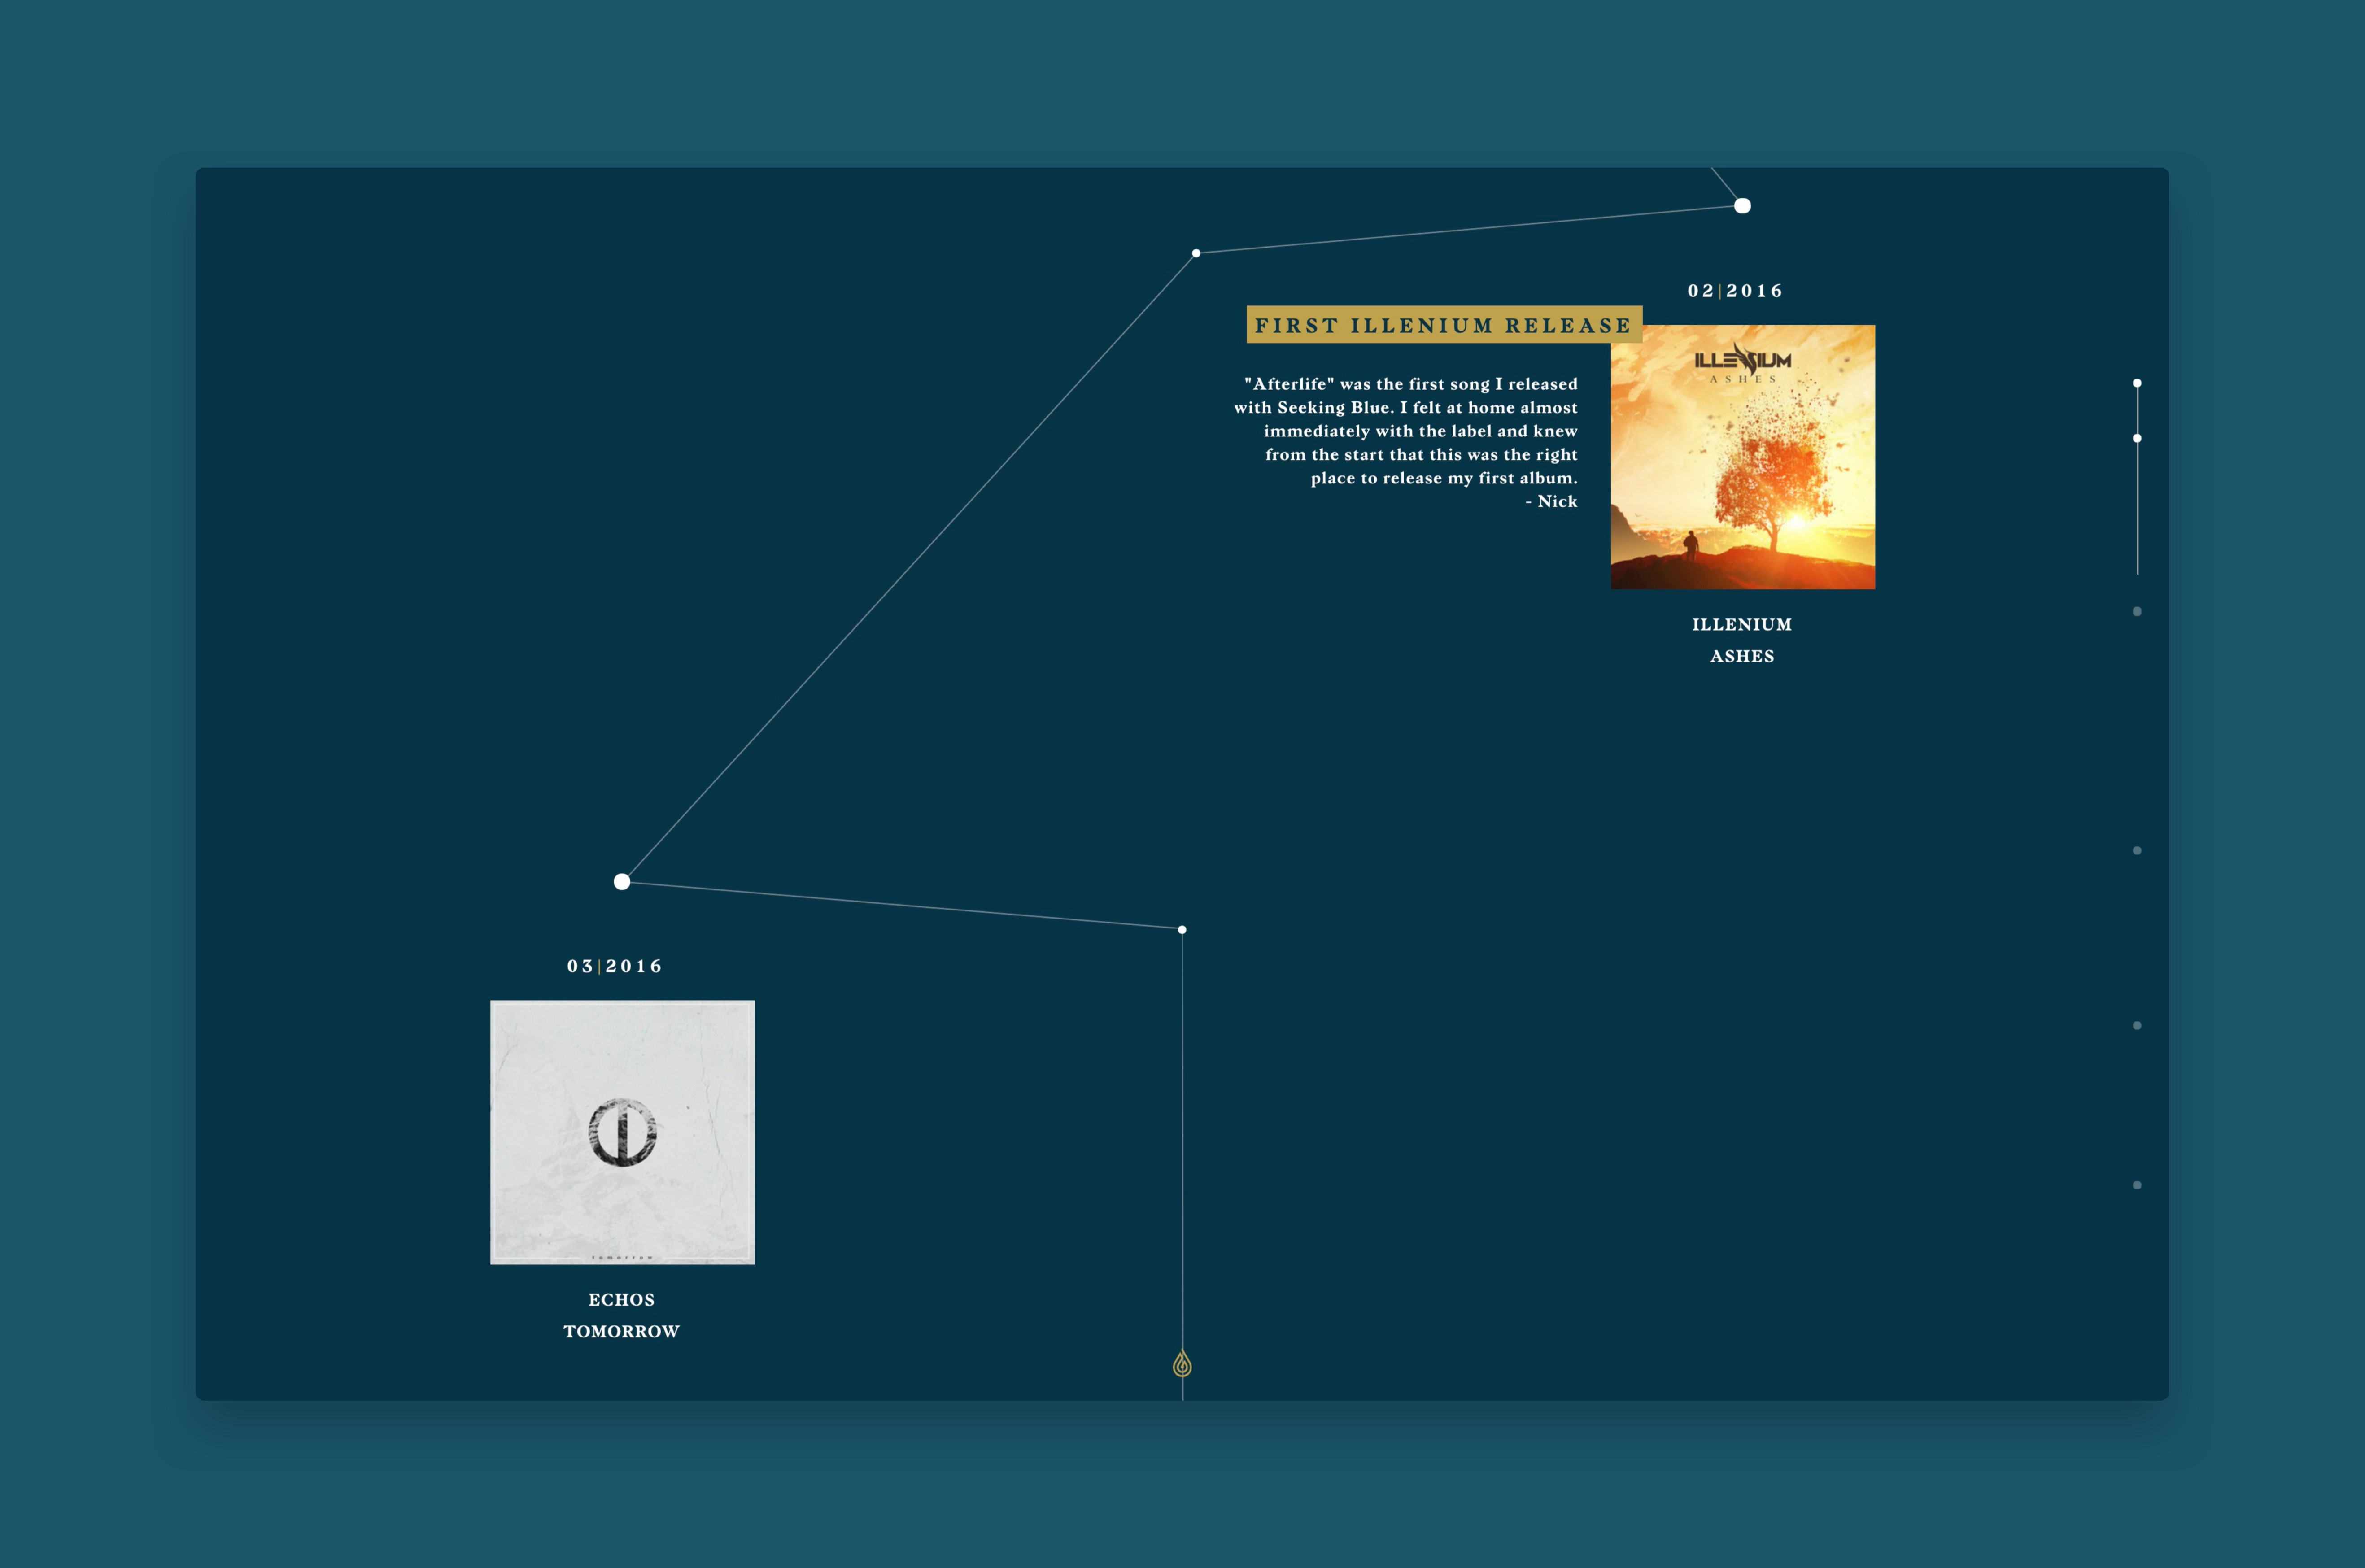Image resolution: width=2365 pixels, height=1568 pixels.
Task: Go to the fourth side navigation dot
Action: pos(2137,850)
